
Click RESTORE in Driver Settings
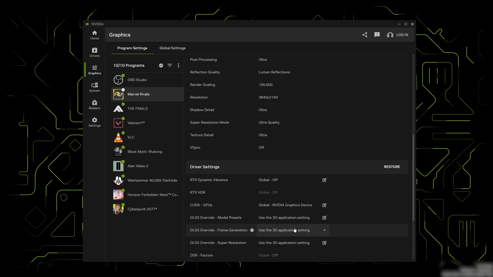(x=392, y=167)
